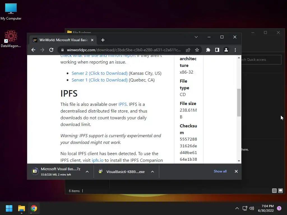This screenshot has width=287, height=215.
Task: Minimize the Chrome window
Action: click(x=209, y=37)
